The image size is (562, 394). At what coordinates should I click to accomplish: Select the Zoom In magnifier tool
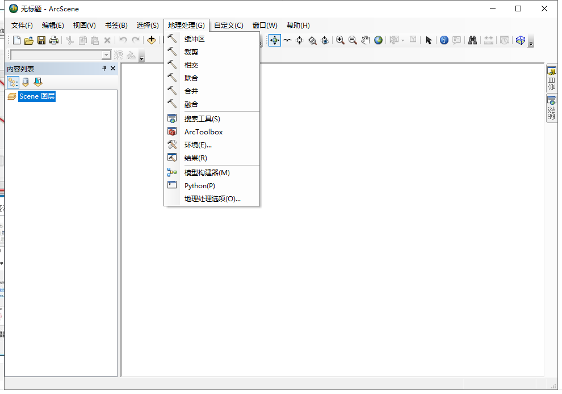click(340, 40)
